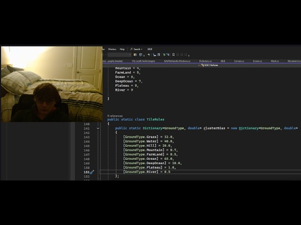
Task: Click line number 141 in the gutter
Action: coord(87,128)
